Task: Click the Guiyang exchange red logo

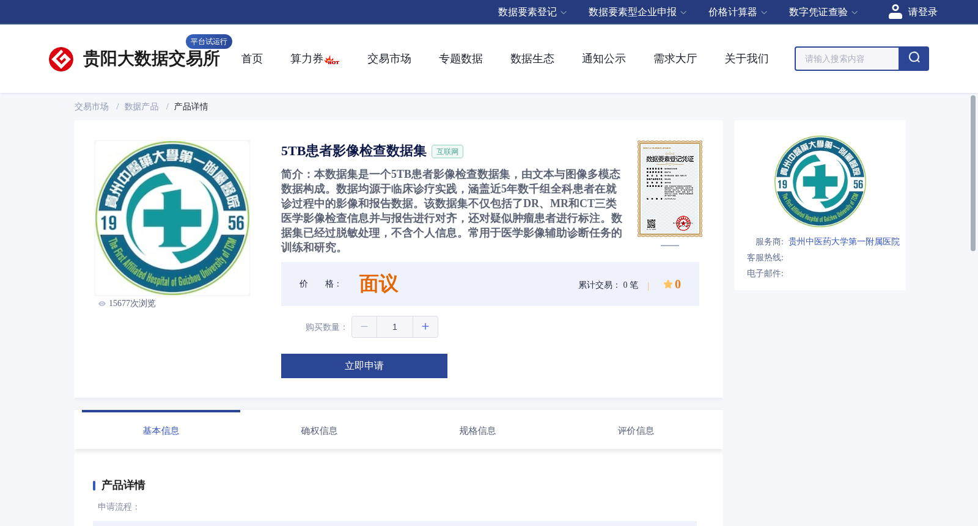Action: coord(61,59)
